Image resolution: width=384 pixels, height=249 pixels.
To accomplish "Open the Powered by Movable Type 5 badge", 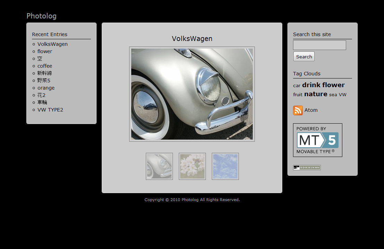I will click(x=318, y=140).
